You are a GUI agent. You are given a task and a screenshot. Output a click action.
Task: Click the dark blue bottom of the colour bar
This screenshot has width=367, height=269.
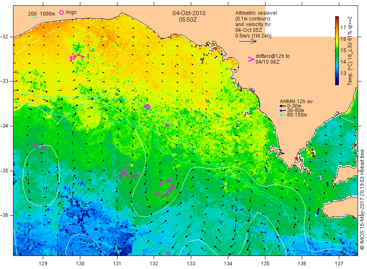337,82
